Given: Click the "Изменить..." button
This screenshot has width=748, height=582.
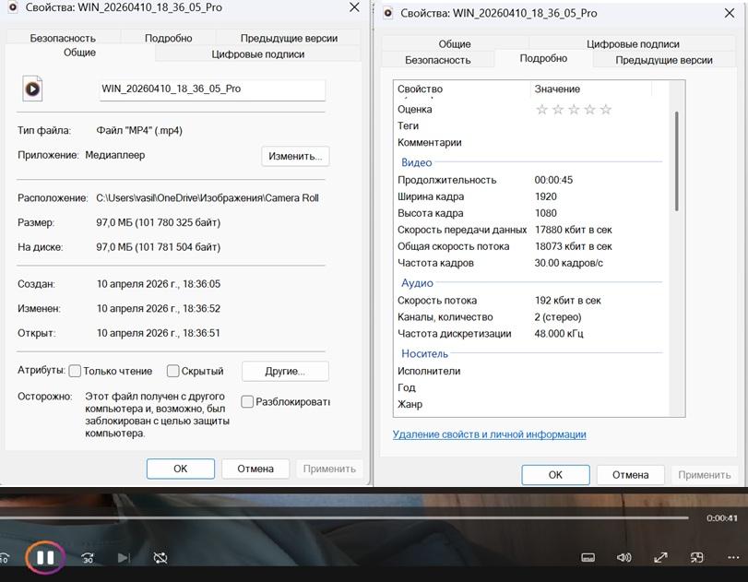Looking at the screenshot, I should (295, 156).
